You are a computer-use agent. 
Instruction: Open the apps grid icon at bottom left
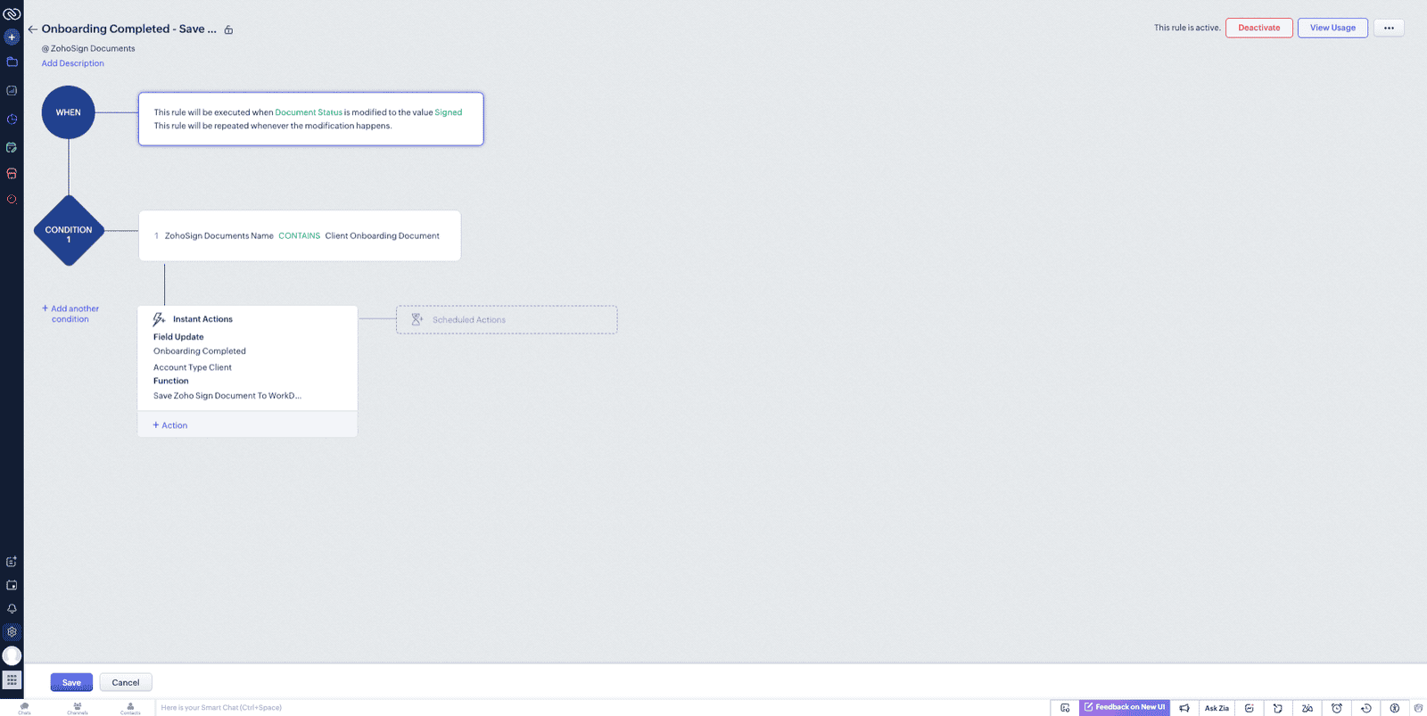12,679
